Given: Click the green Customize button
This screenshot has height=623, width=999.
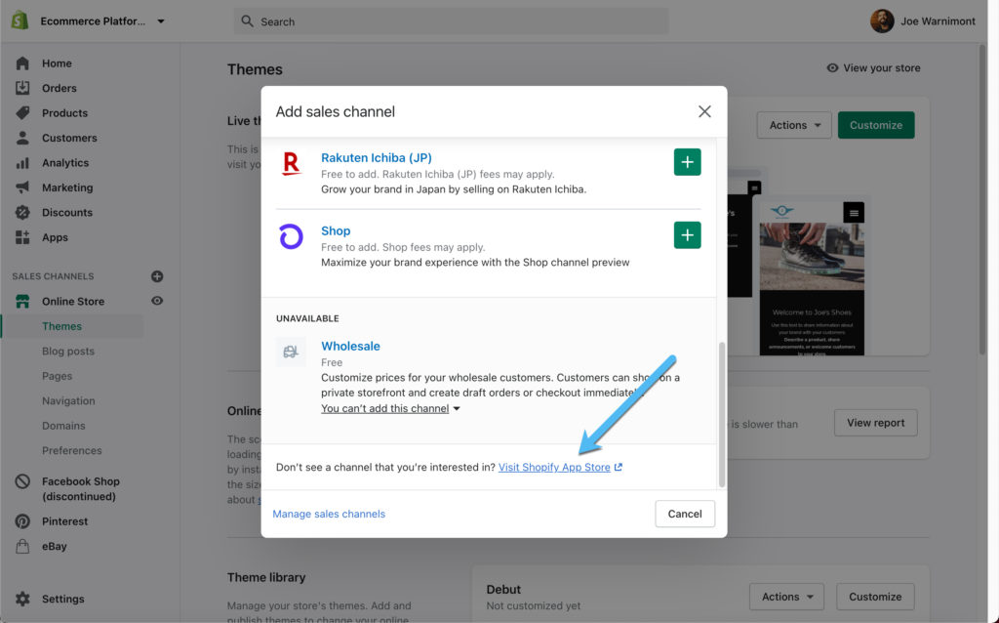Looking at the screenshot, I should (876, 125).
